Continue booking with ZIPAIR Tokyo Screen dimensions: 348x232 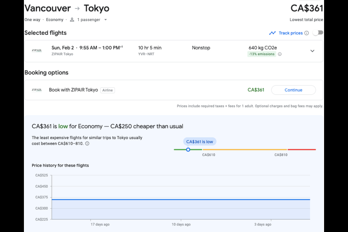coord(293,90)
